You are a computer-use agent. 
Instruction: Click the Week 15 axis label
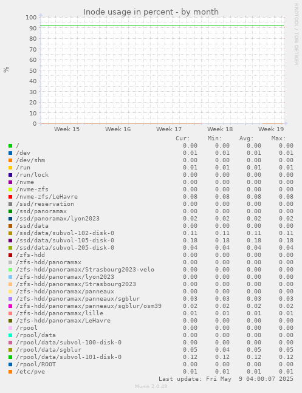click(x=67, y=129)
